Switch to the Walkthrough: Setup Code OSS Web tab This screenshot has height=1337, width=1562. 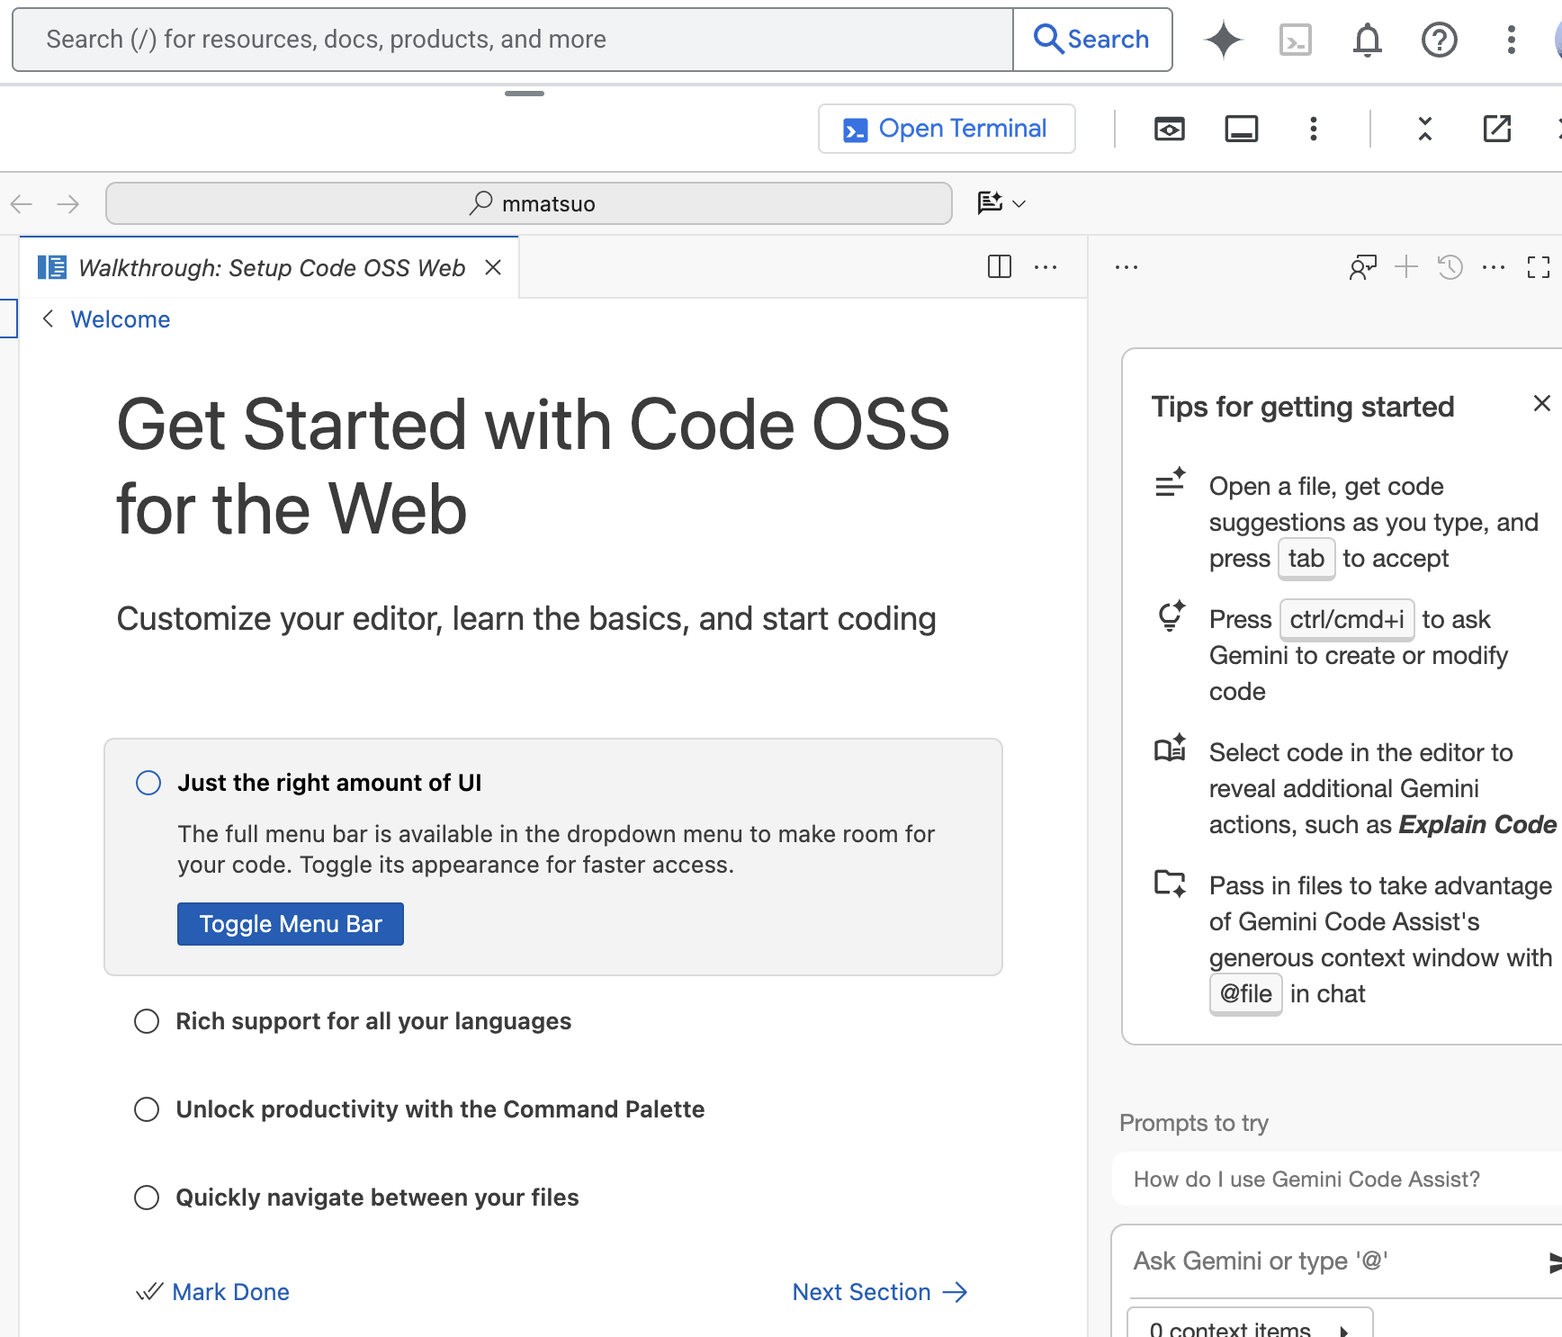pyautogui.click(x=270, y=267)
